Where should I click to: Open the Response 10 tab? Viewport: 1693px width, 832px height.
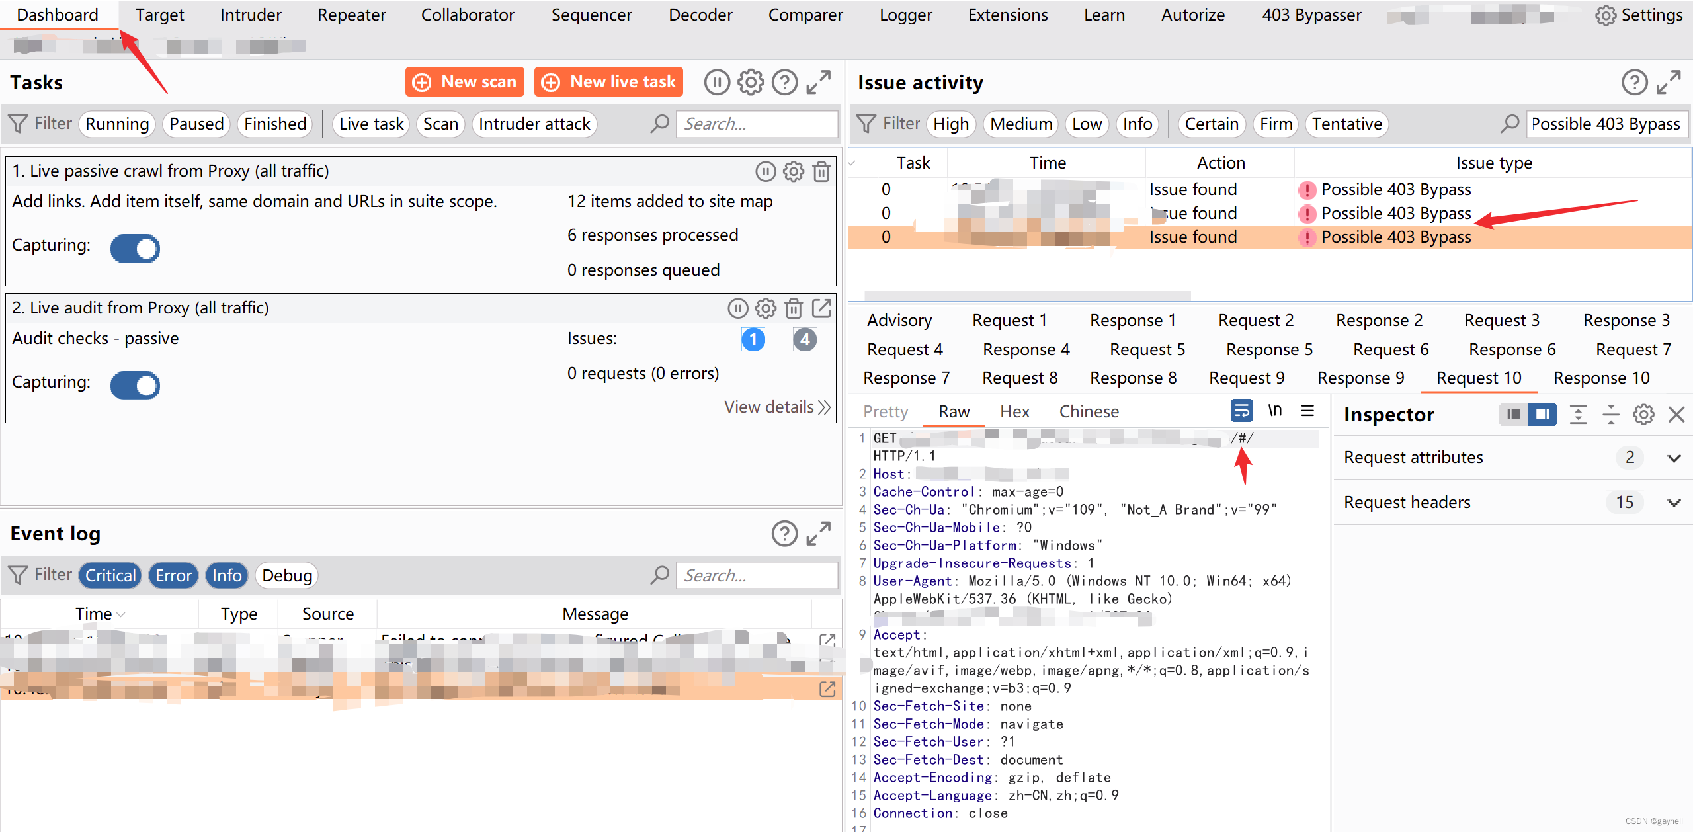[x=1601, y=378]
